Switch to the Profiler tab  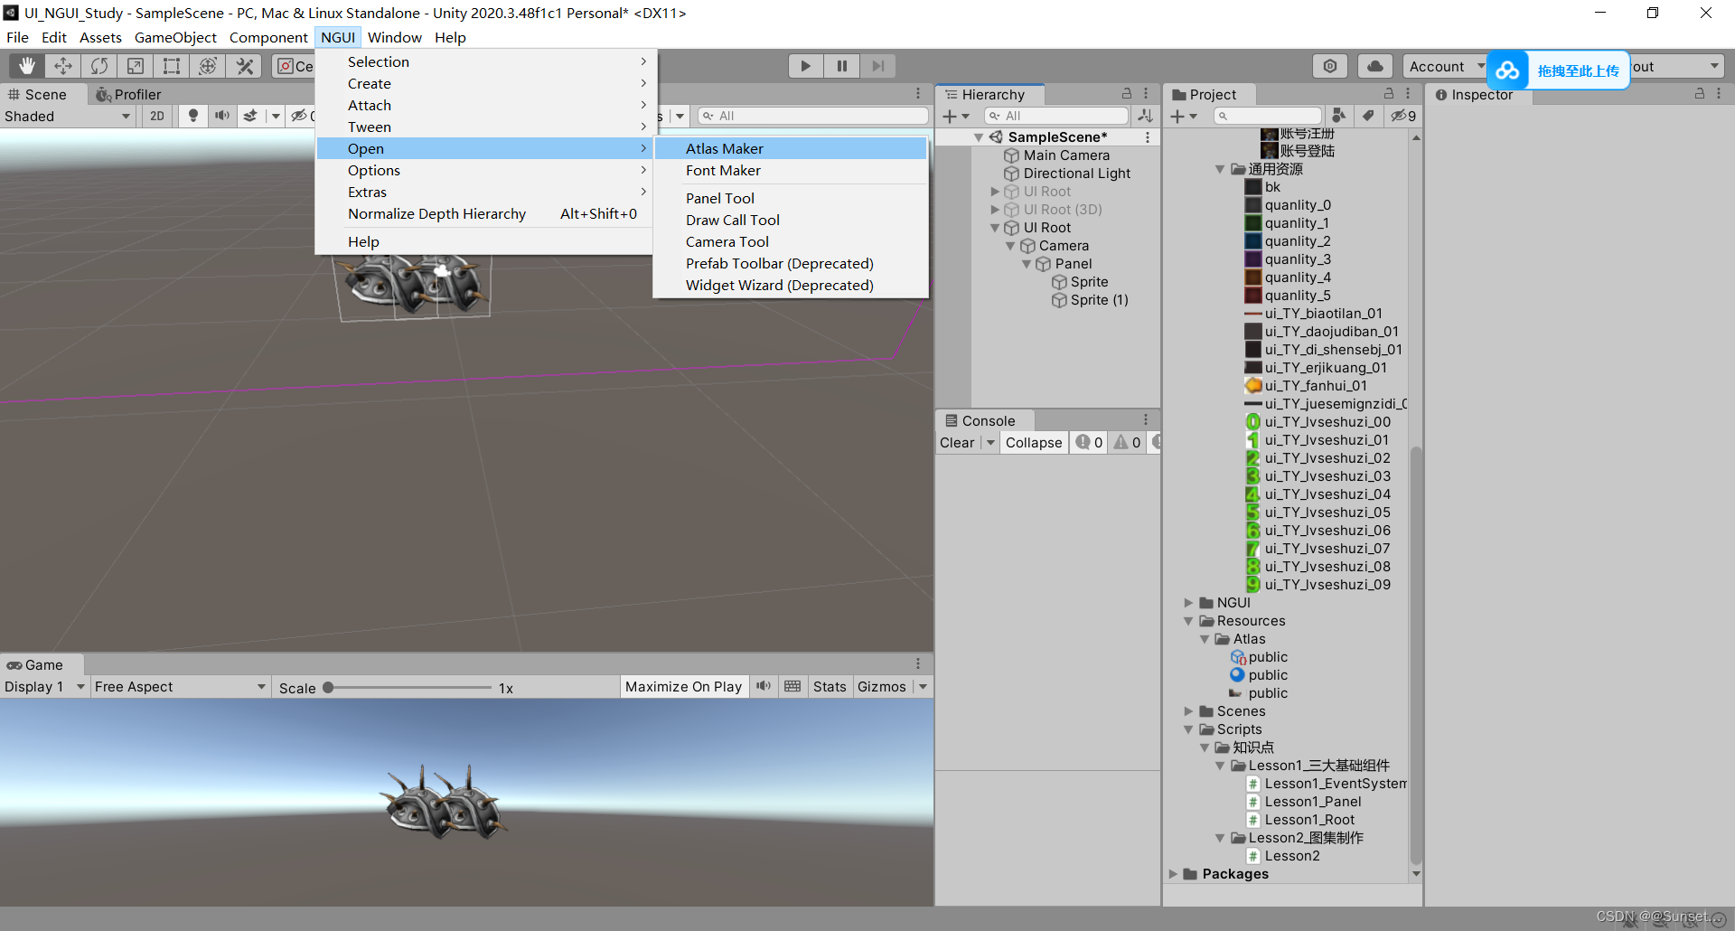(128, 94)
